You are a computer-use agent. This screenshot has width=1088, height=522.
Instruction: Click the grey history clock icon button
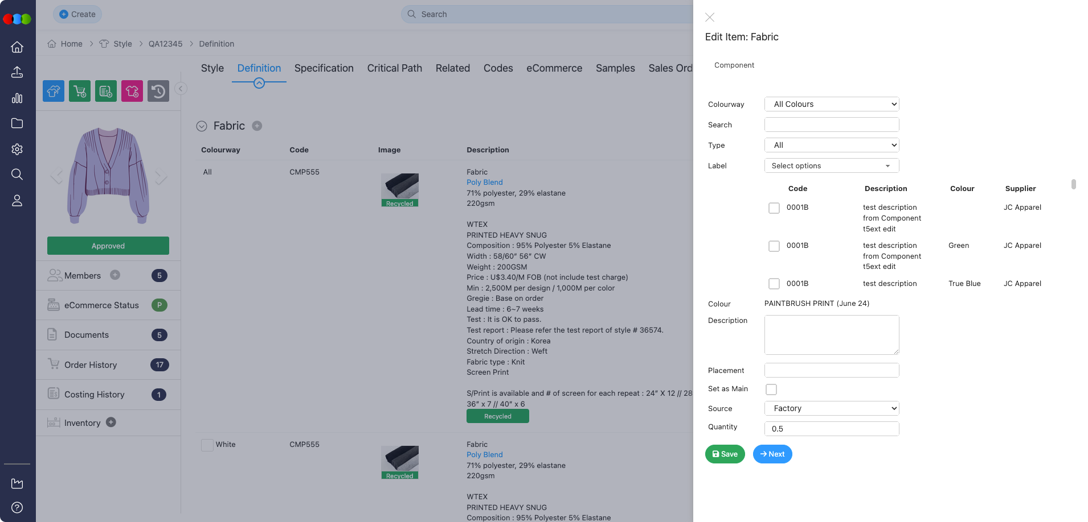click(158, 91)
